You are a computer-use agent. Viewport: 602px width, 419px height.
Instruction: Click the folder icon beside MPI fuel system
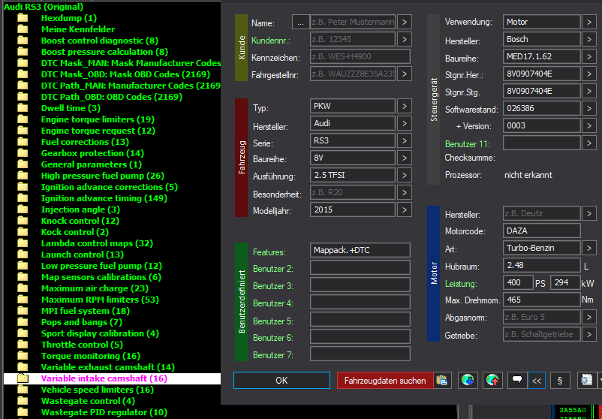point(23,311)
